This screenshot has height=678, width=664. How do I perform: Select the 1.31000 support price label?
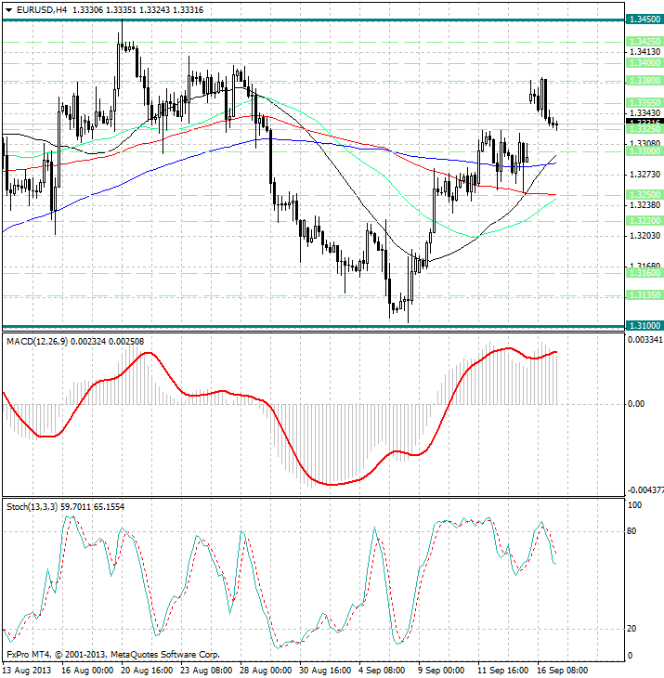pos(644,326)
